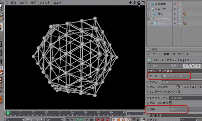The image size is (202, 121).
Task: Toggle the viewport maximize view icon
Action: (x=143, y=2)
